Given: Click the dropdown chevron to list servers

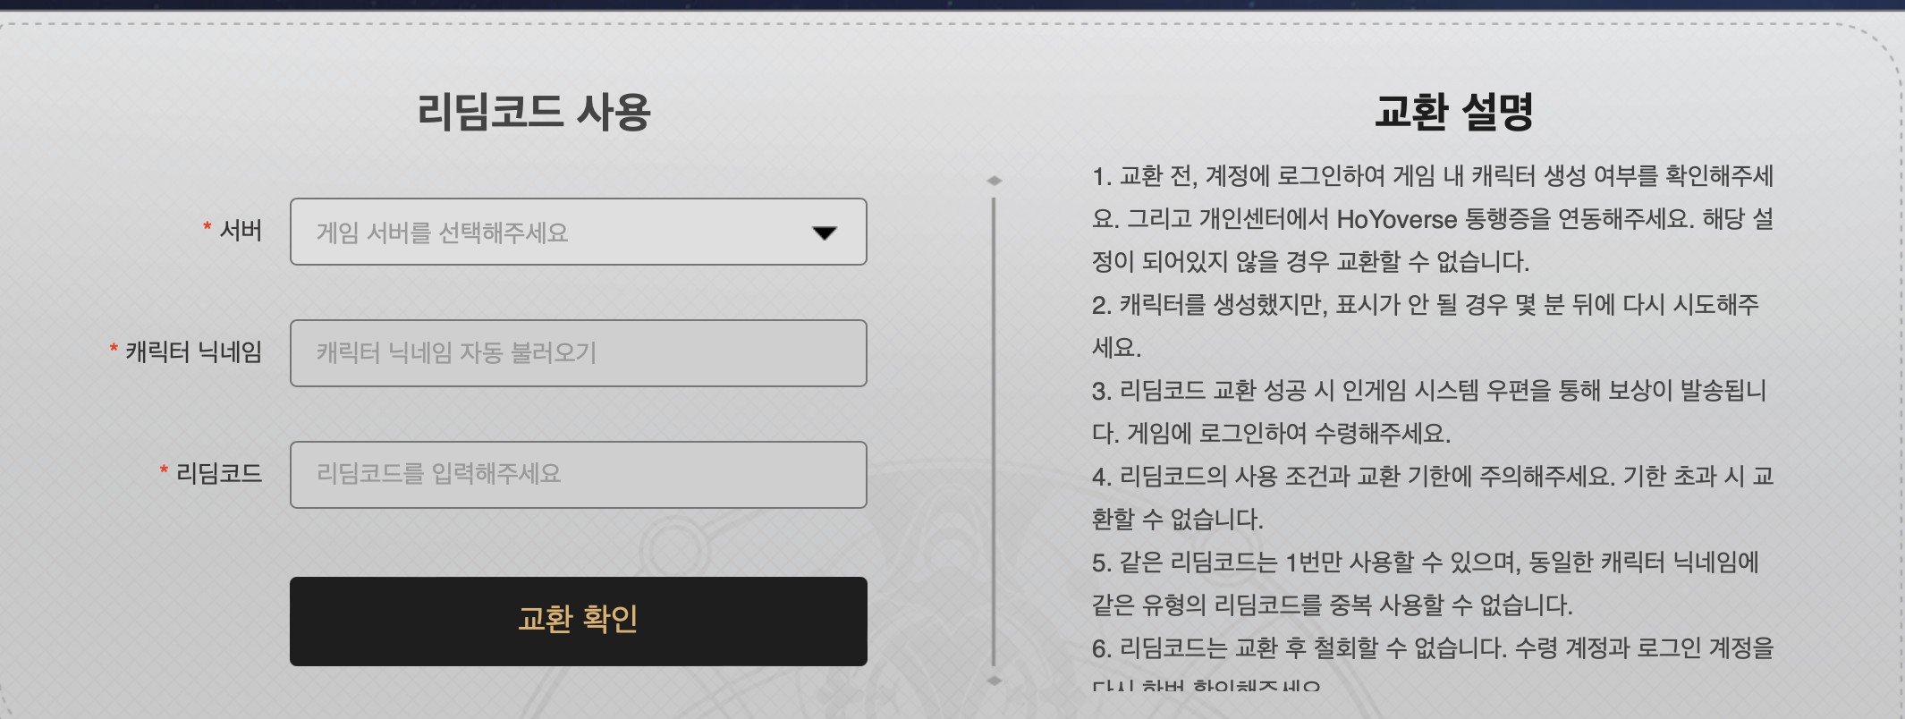Looking at the screenshot, I should [x=824, y=232].
